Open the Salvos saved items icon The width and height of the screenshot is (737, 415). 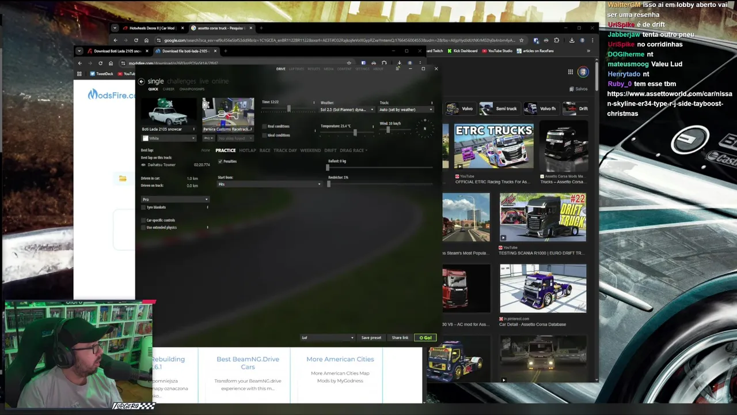[578, 89]
